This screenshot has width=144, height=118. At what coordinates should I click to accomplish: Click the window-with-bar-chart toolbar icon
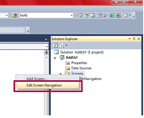(x=92, y=15)
